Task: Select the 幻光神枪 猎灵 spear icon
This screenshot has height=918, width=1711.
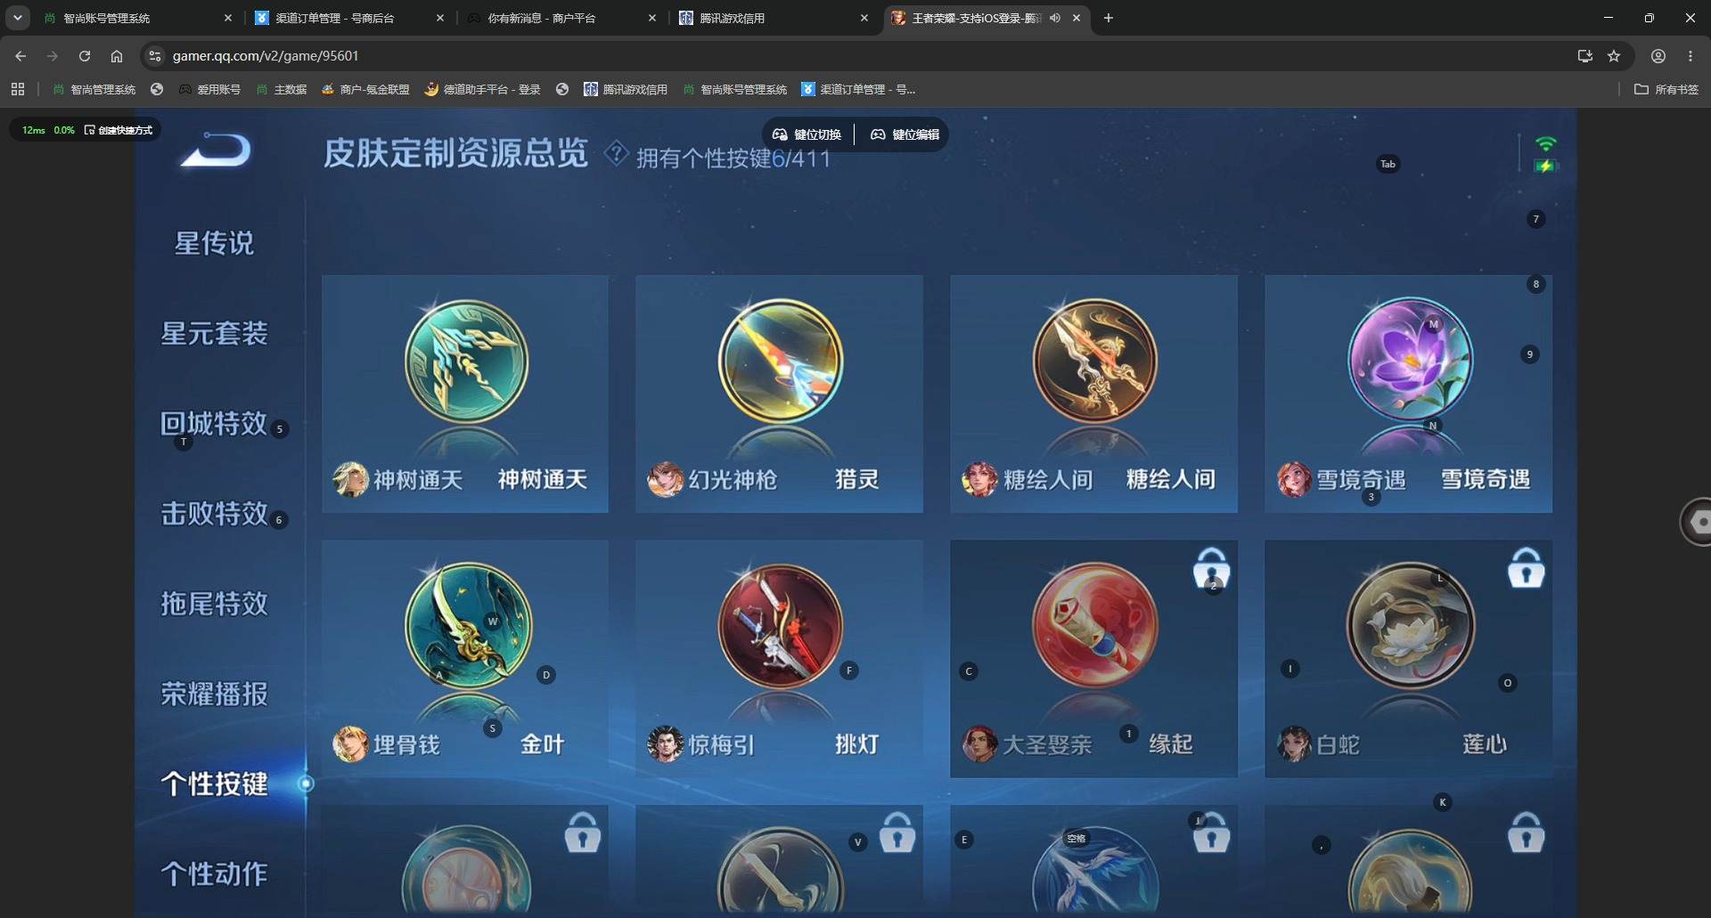Action: (780, 361)
